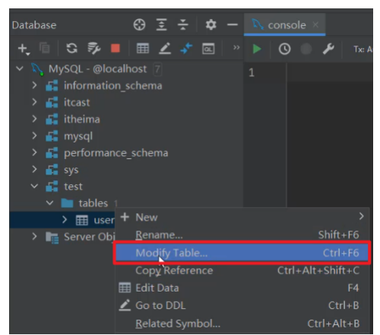Open the New submenu in context menu
This screenshot has width=380, height=335.
coord(242,217)
